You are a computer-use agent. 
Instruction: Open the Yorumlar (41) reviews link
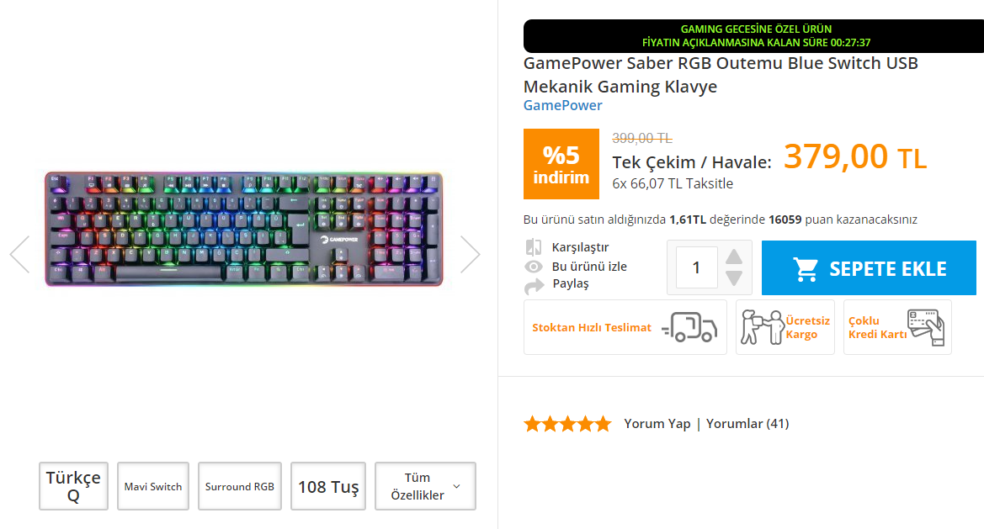(747, 424)
